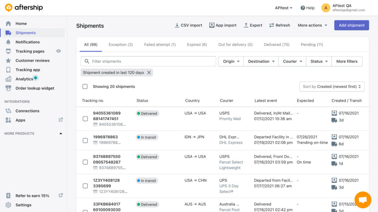Image resolution: width=378 pixels, height=212 pixels.
Task: Open the Courier filter dropdown
Action: pyautogui.click(x=292, y=61)
